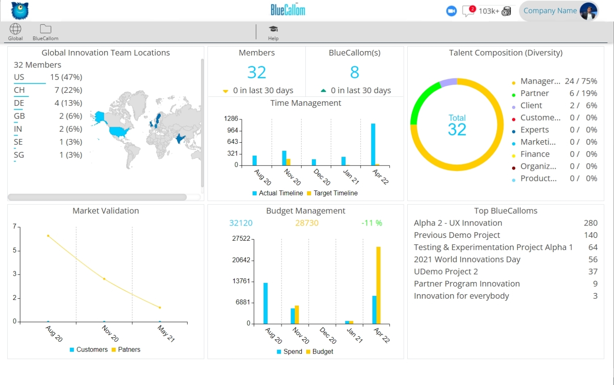Click the -11 % variance value
The height and width of the screenshot is (385, 614).
372,223
